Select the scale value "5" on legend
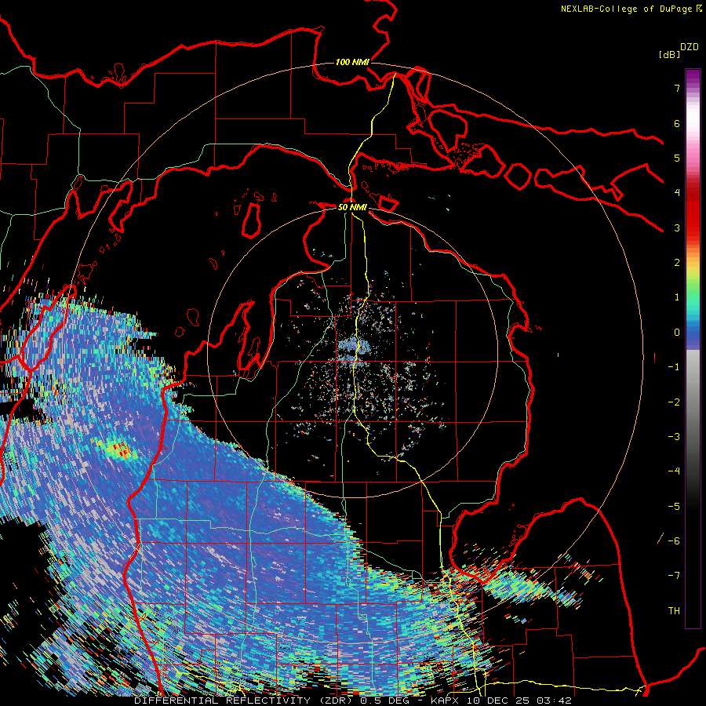This screenshot has height=706, width=706. [x=677, y=158]
